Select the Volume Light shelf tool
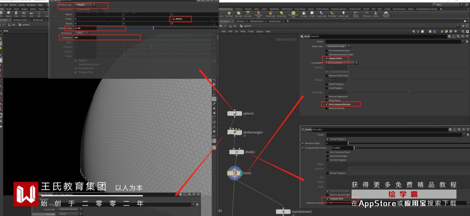This screenshot has width=470, height=216. pyautogui.click(x=271, y=14)
